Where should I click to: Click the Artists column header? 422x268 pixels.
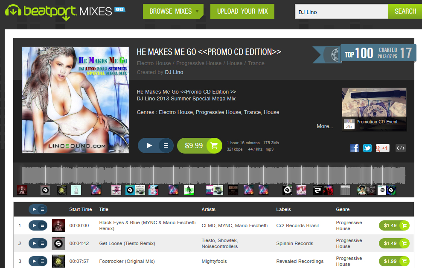coord(208,209)
